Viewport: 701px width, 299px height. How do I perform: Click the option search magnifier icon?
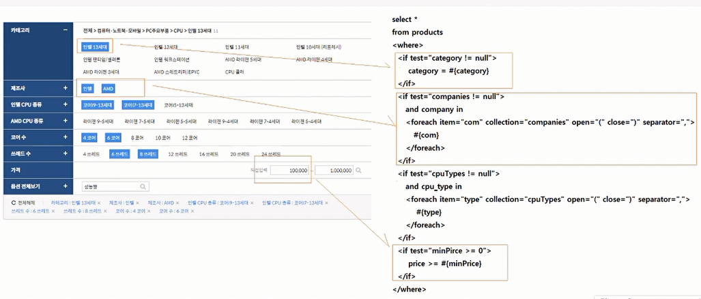pos(143,186)
